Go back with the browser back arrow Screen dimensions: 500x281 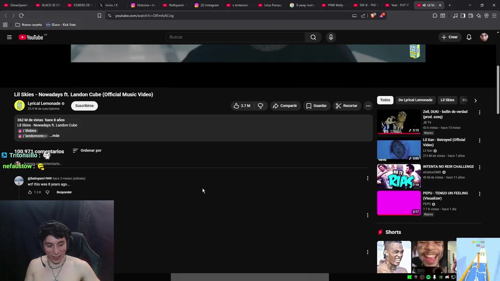(x=5, y=16)
